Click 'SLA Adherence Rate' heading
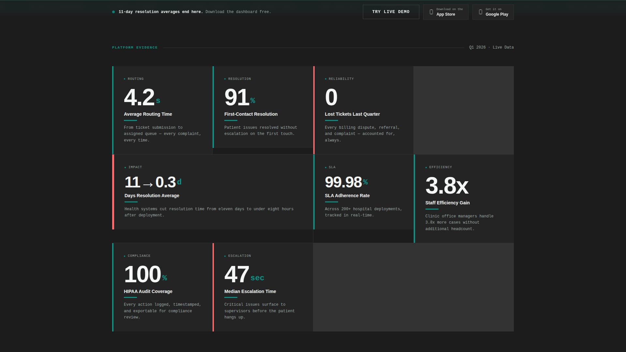The width and height of the screenshot is (626, 352). click(347, 196)
